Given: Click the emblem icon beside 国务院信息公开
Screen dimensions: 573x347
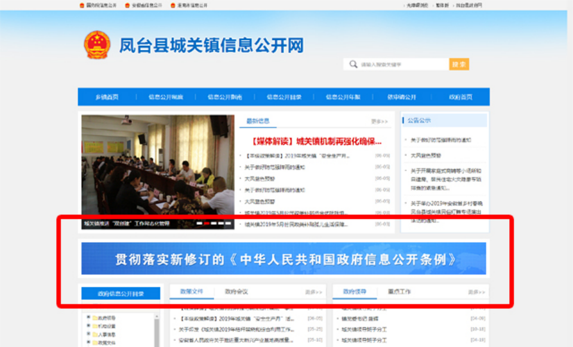Looking at the screenshot, I should pos(82,5).
